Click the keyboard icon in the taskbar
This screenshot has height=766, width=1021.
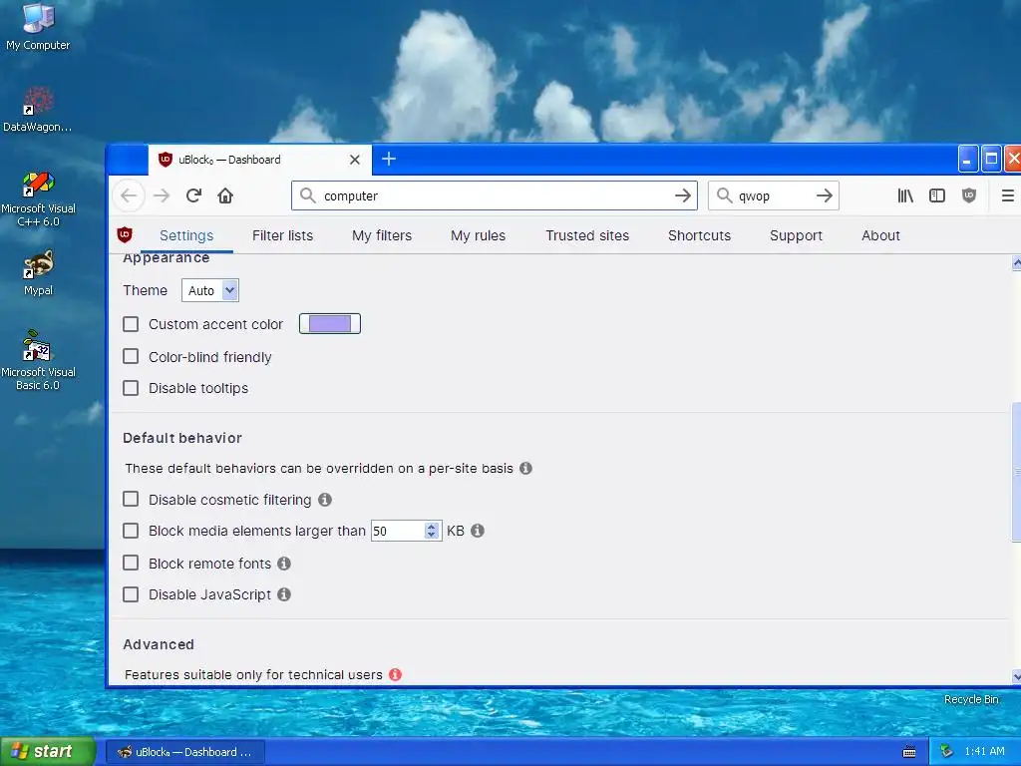909,752
